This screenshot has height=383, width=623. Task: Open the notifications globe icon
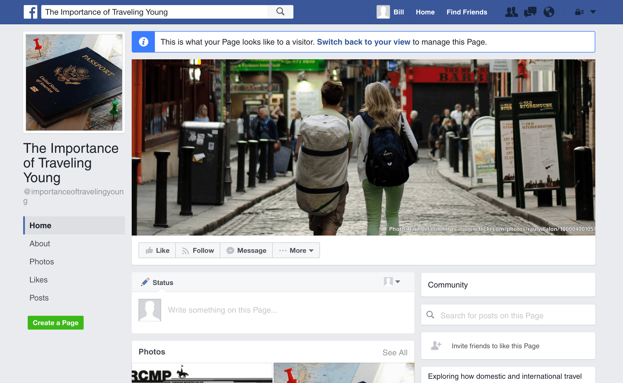549,12
